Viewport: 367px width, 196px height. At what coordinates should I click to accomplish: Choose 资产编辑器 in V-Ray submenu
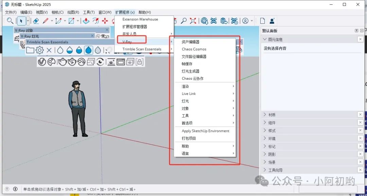(191, 42)
